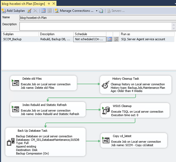Click the 'Not scheduled (On ...' schedule cell
This screenshot has width=176, height=162.
point(90,39)
